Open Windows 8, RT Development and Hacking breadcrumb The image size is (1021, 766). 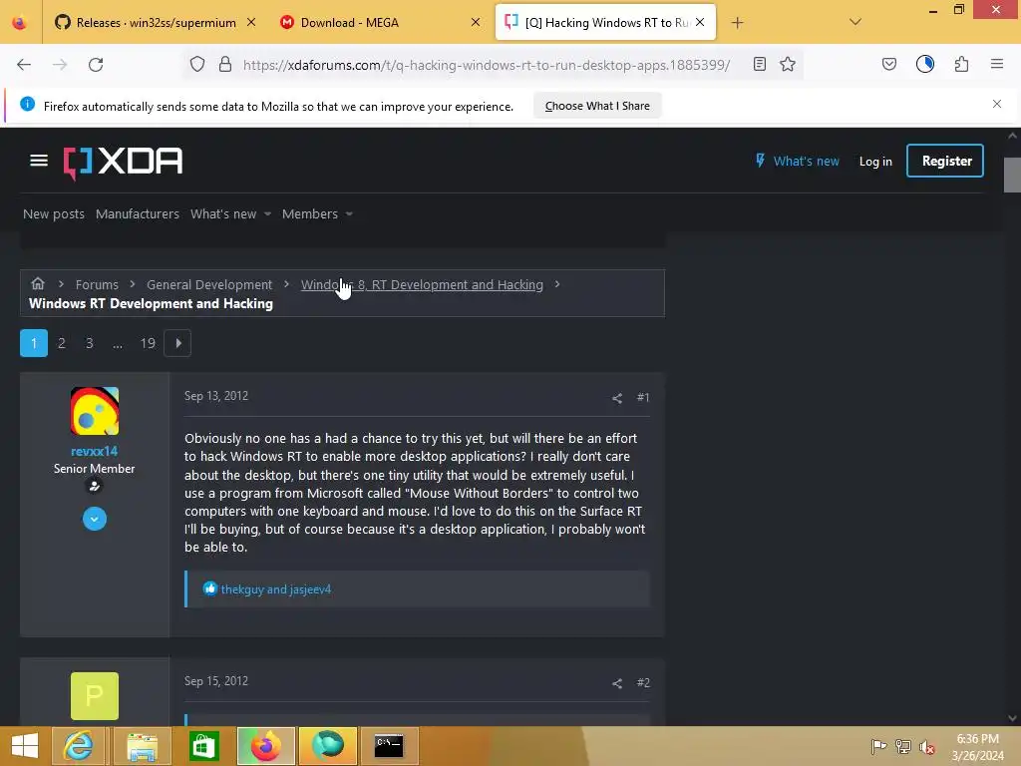tap(422, 284)
